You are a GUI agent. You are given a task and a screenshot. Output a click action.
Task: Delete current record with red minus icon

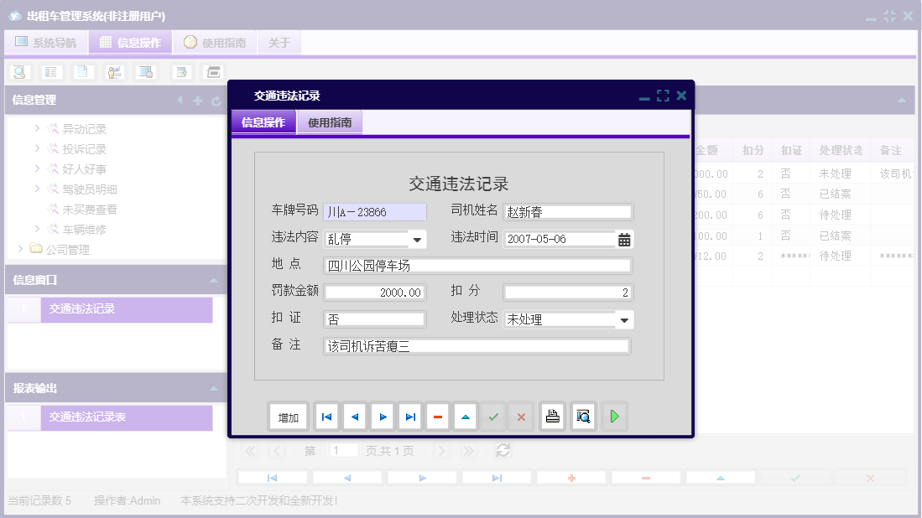(437, 416)
